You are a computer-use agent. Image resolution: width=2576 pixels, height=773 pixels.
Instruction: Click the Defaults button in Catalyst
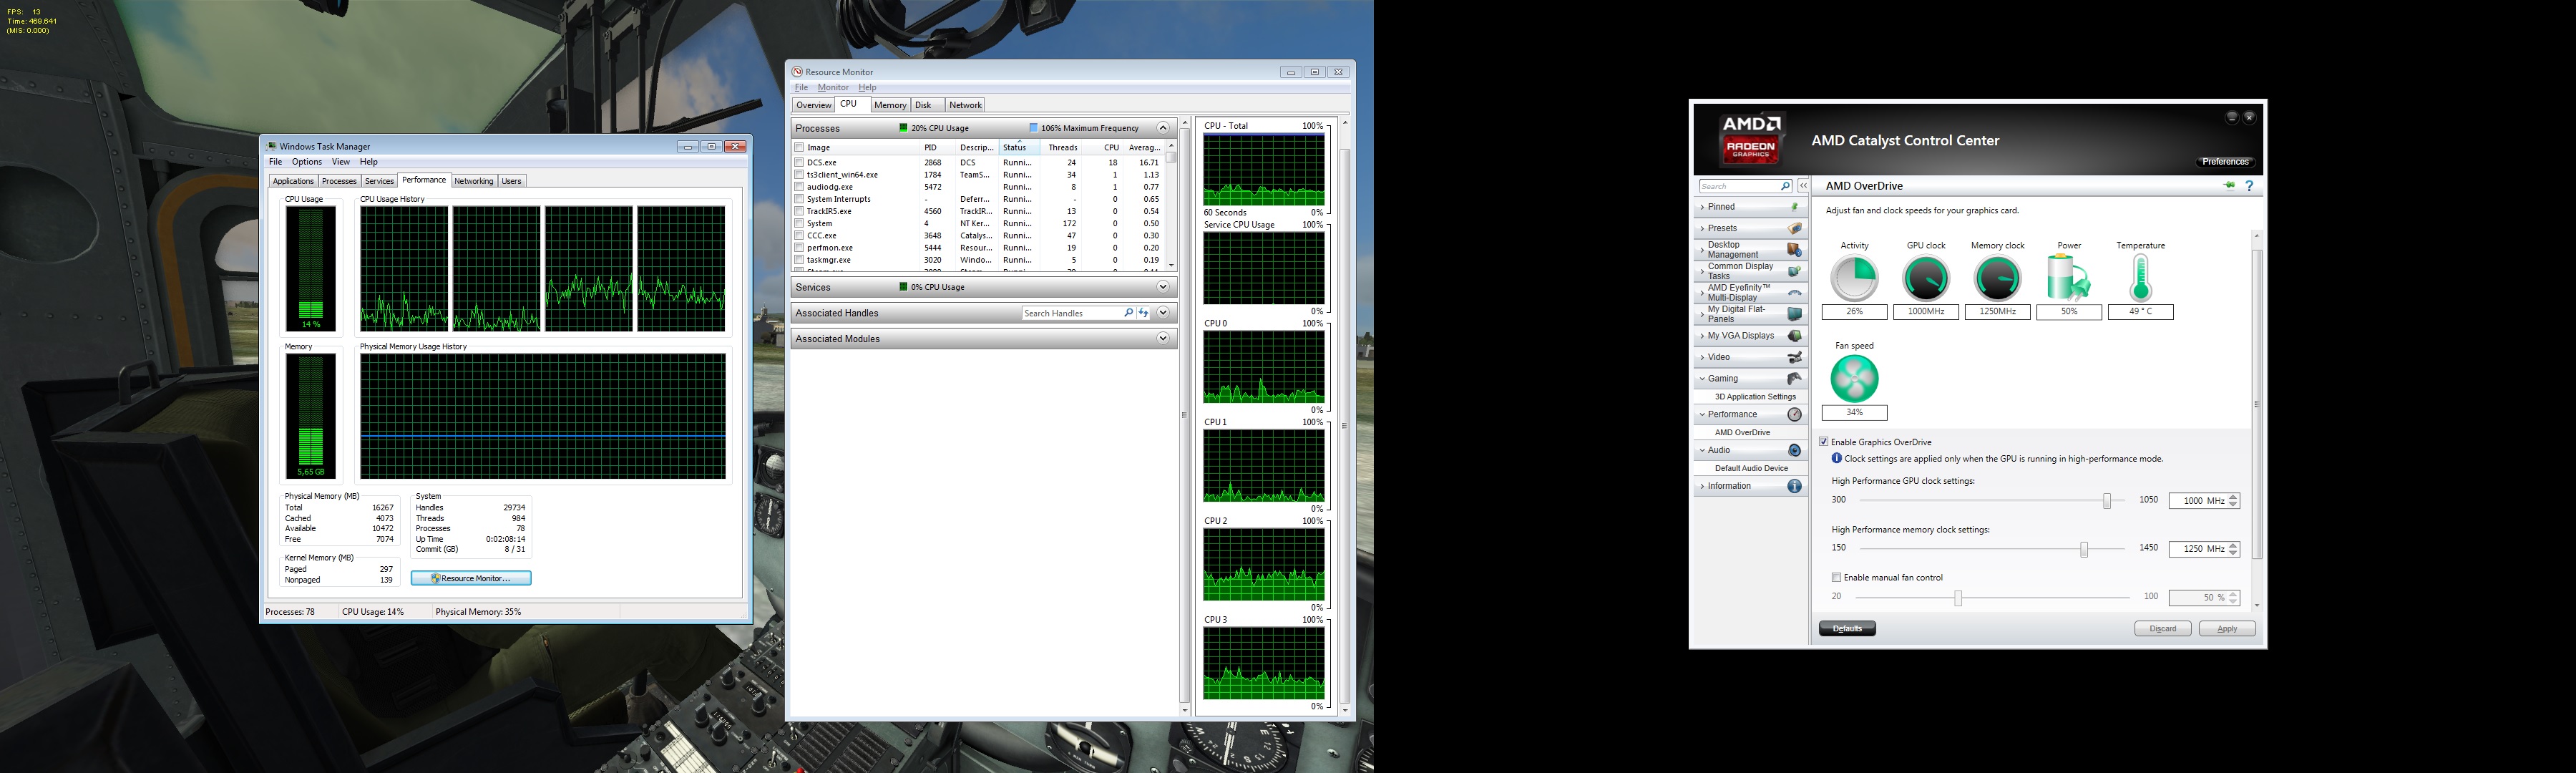(1847, 629)
